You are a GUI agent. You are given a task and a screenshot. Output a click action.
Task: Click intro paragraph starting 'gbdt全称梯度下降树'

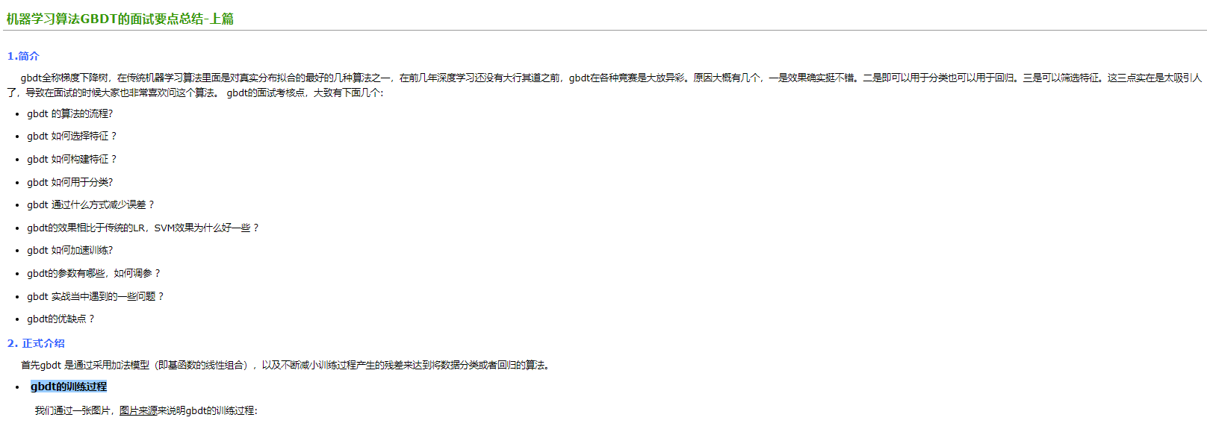click(604, 85)
